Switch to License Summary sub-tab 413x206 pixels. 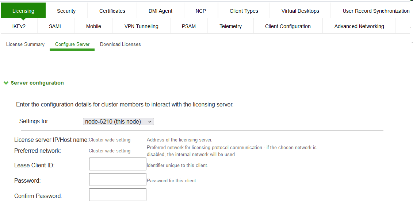[x=25, y=44]
